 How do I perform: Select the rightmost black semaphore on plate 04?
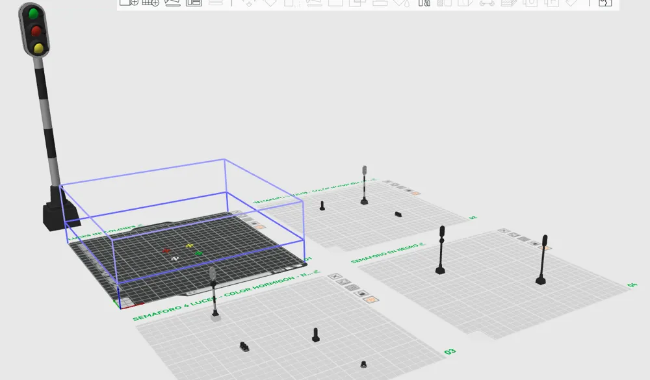click(542, 259)
